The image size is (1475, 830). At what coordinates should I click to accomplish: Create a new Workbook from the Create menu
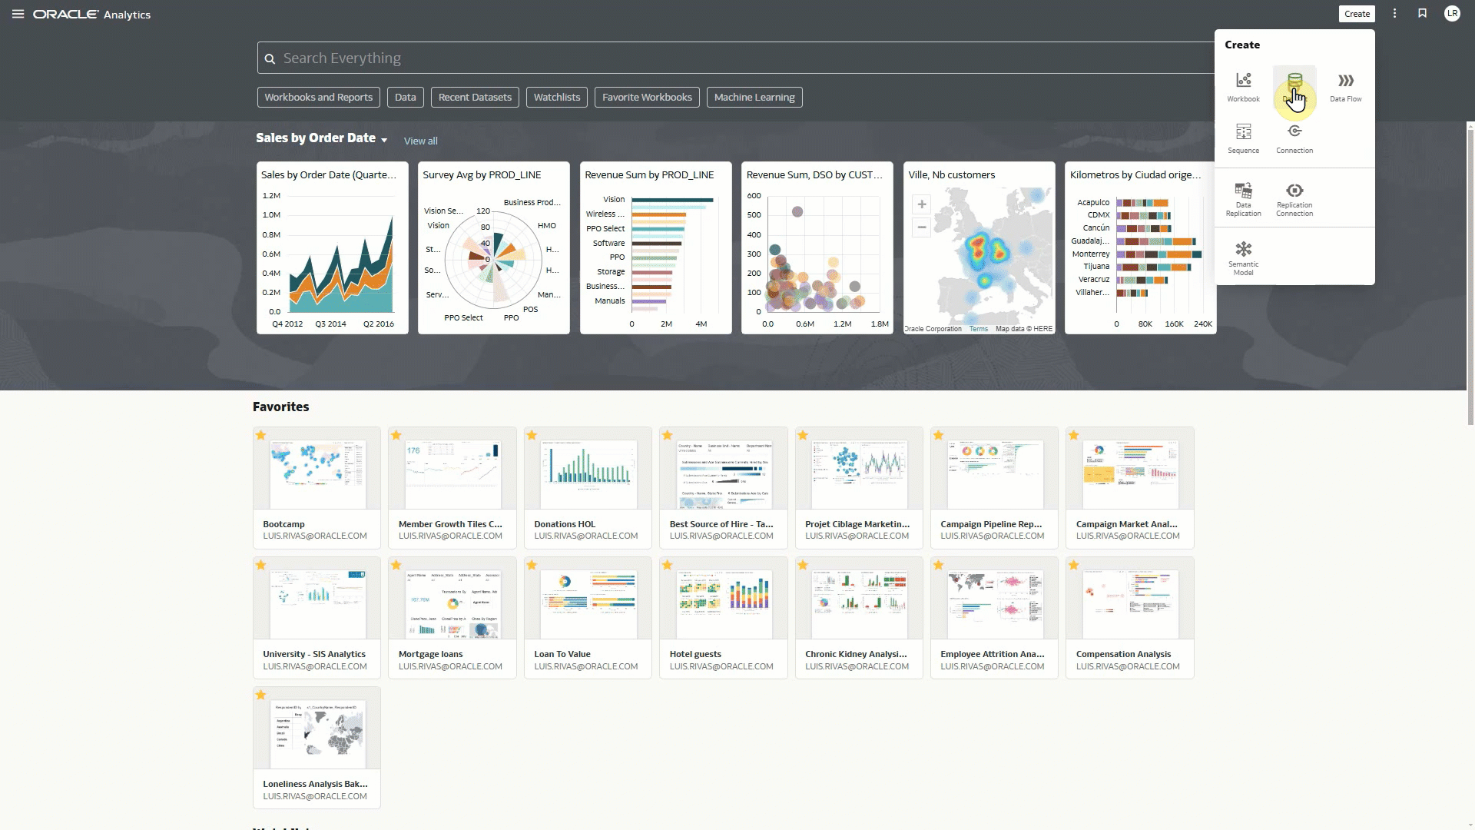click(1243, 86)
